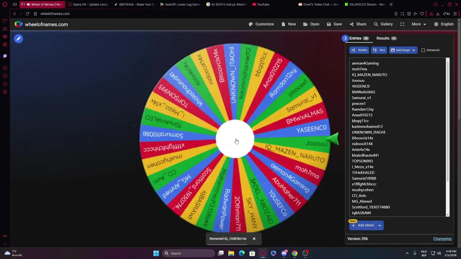Open the Opera AI assistant
Viewport: 461px width, 259px height.
point(446,14)
